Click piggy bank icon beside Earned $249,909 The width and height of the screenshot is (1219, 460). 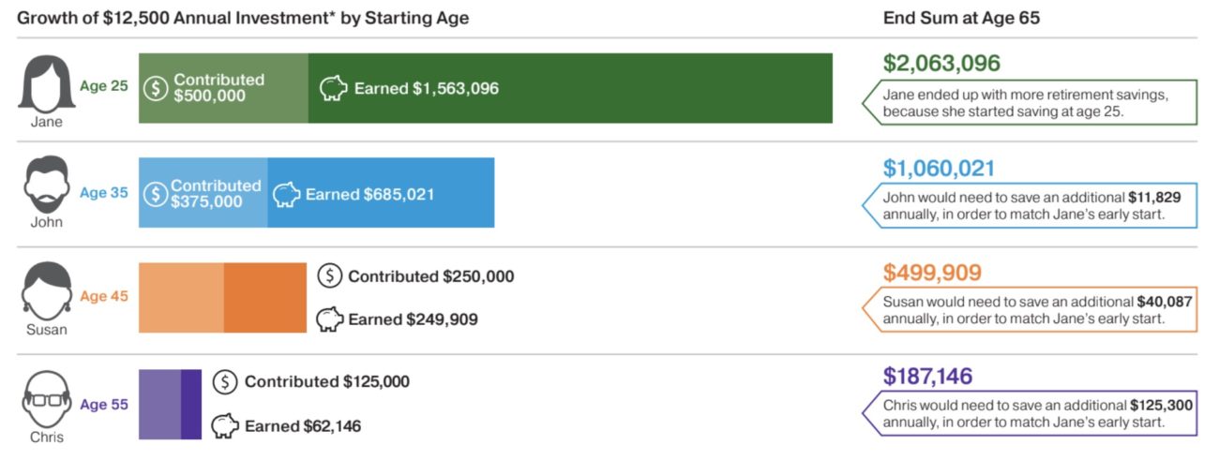(330, 319)
